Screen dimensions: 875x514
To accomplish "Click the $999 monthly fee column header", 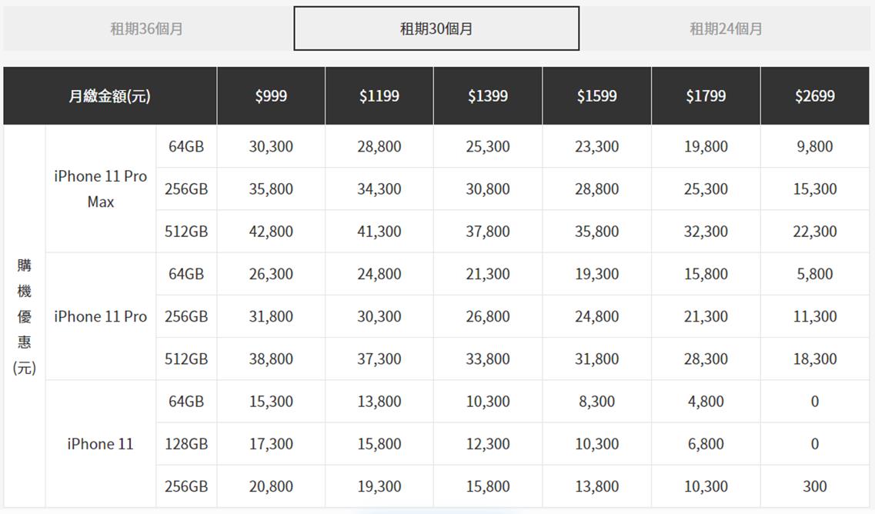I will [x=271, y=96].
